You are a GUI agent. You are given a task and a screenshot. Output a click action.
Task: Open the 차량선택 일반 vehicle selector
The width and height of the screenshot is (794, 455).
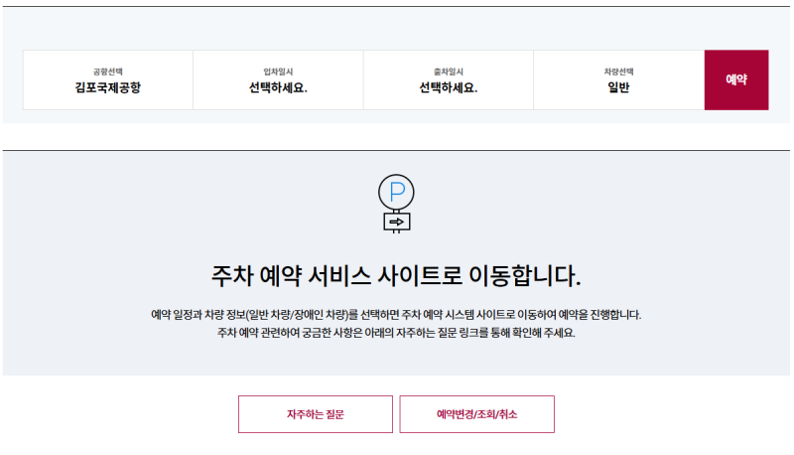[x=618, y=80]
